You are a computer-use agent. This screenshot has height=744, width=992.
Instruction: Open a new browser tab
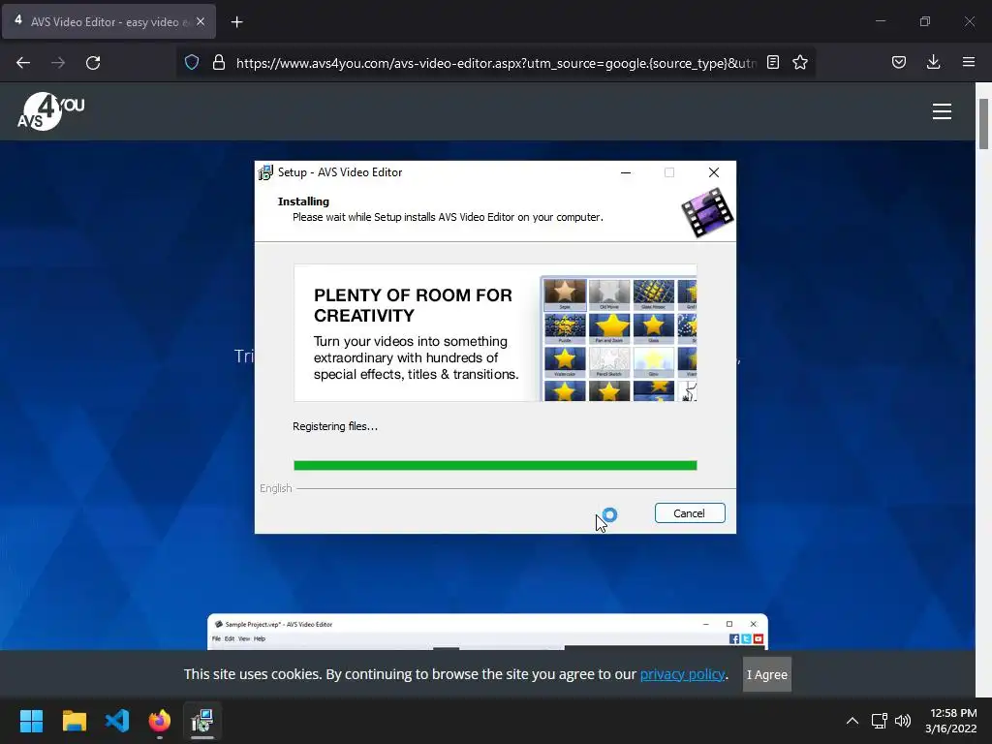click(236, 22)
